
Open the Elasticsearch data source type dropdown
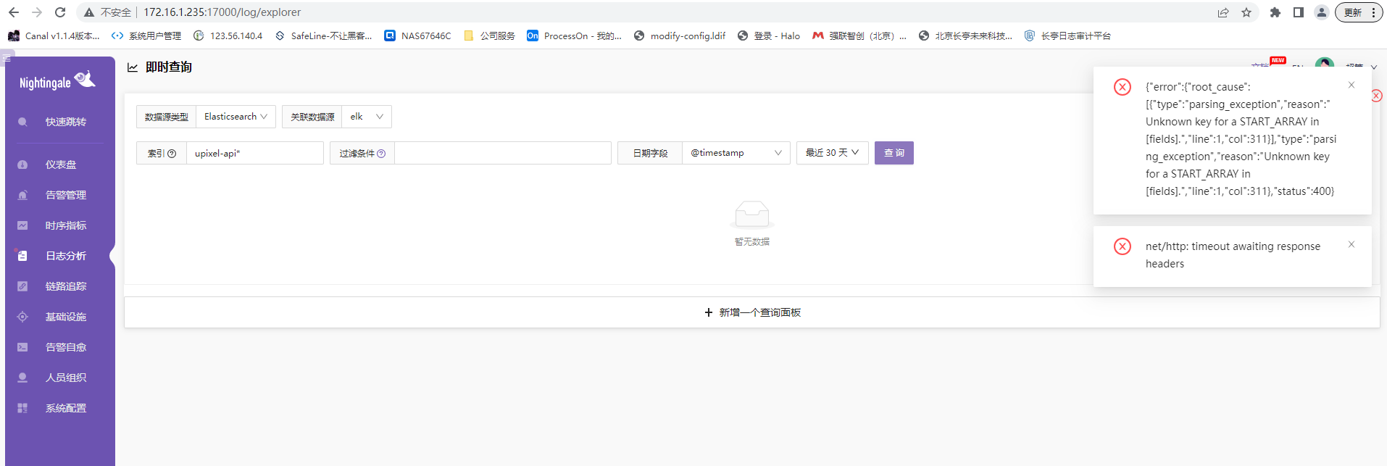pyautogui.click(x=236, y=117)
